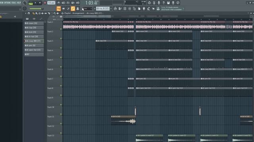Click the speech bubble news icon
The width and height of the screenshot is (254, 142).
point(178,3)
